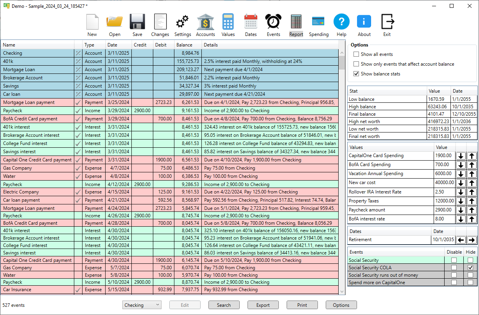Open the Checking account dropdown

[142, 305]
